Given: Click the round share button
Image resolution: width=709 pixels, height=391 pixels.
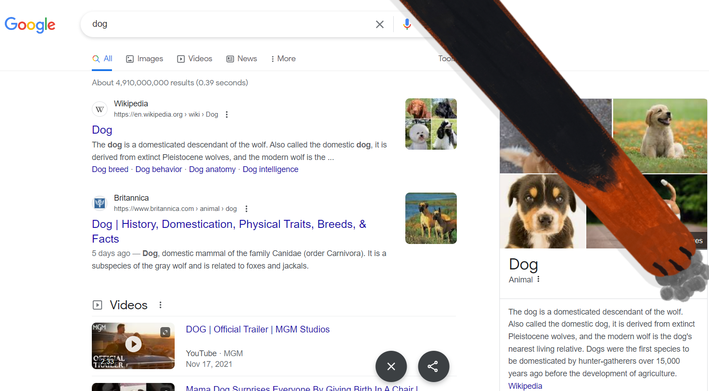Looking at the screenshot, I should 434,366.
